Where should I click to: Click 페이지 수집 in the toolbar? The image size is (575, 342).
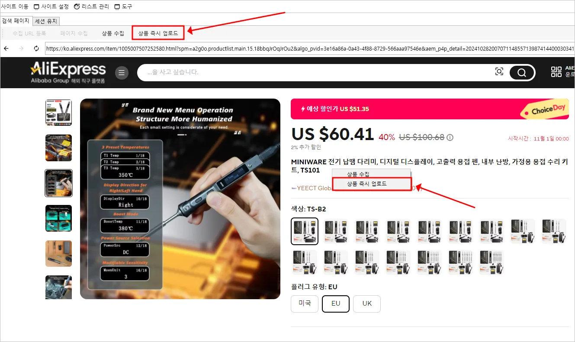point(74,33)
